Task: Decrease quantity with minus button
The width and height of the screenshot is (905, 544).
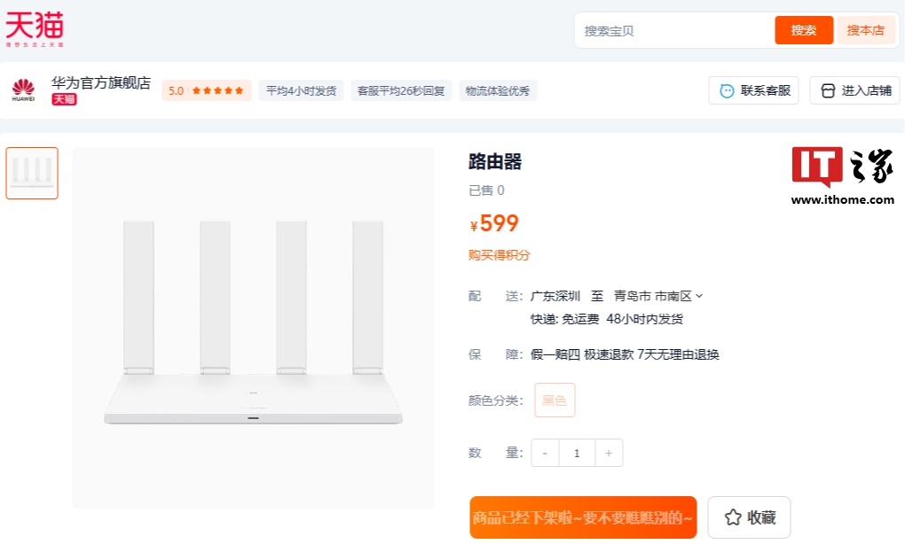Action: tap(545, 453)
